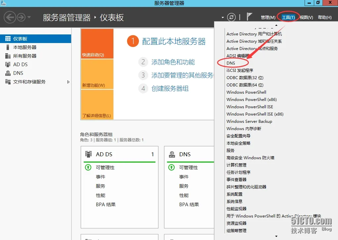Click the back navigation arrow

[10, 17]
